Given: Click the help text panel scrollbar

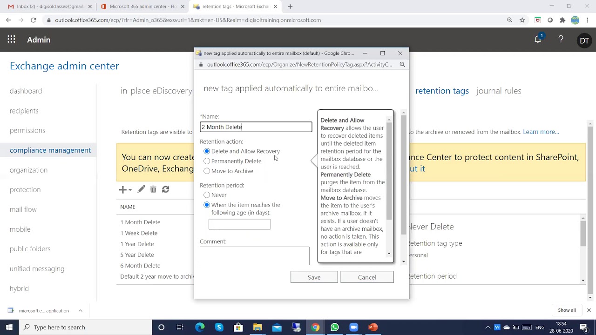Looking at the screenshot, I should [x=389, y=172].
